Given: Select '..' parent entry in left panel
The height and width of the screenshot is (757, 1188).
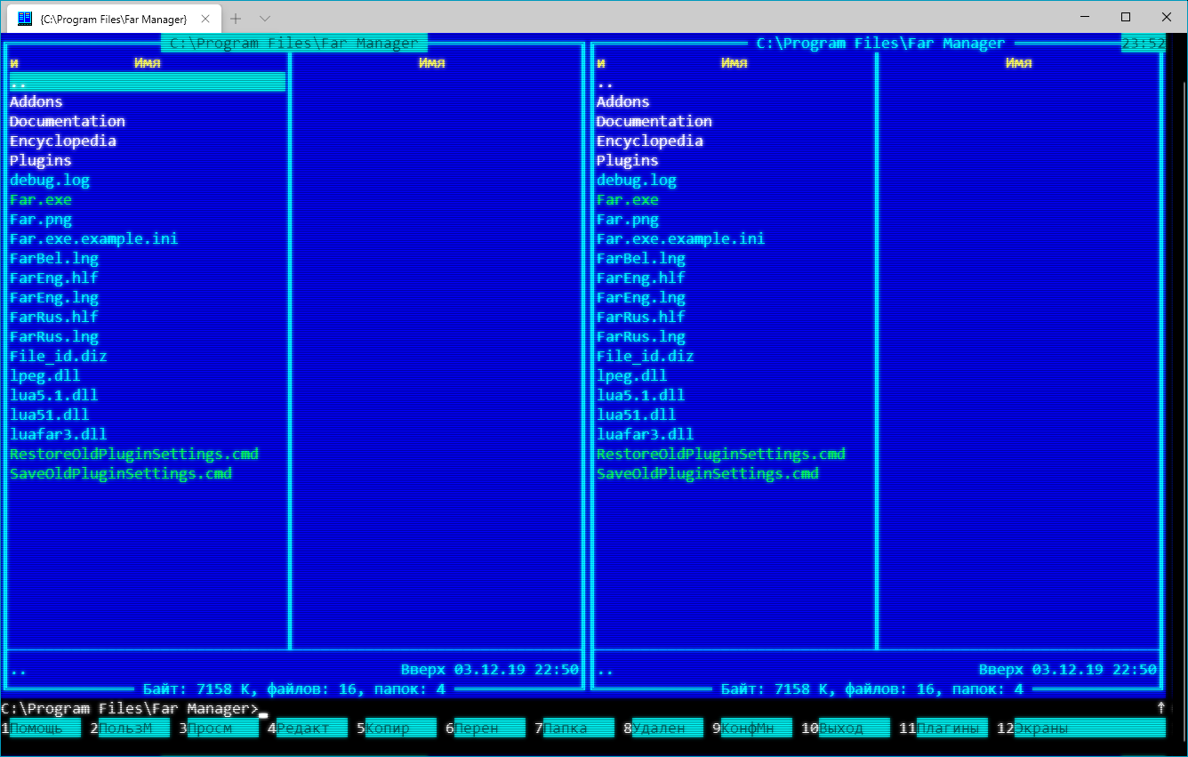Looking at the screenshot, I should [x=148, y=82].
